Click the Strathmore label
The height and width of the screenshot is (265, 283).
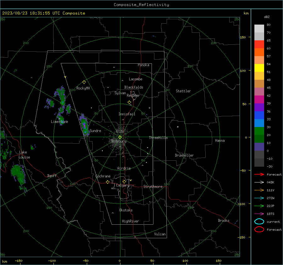153,187
